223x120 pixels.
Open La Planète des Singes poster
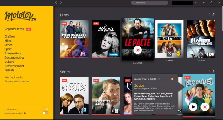[201, 39]
